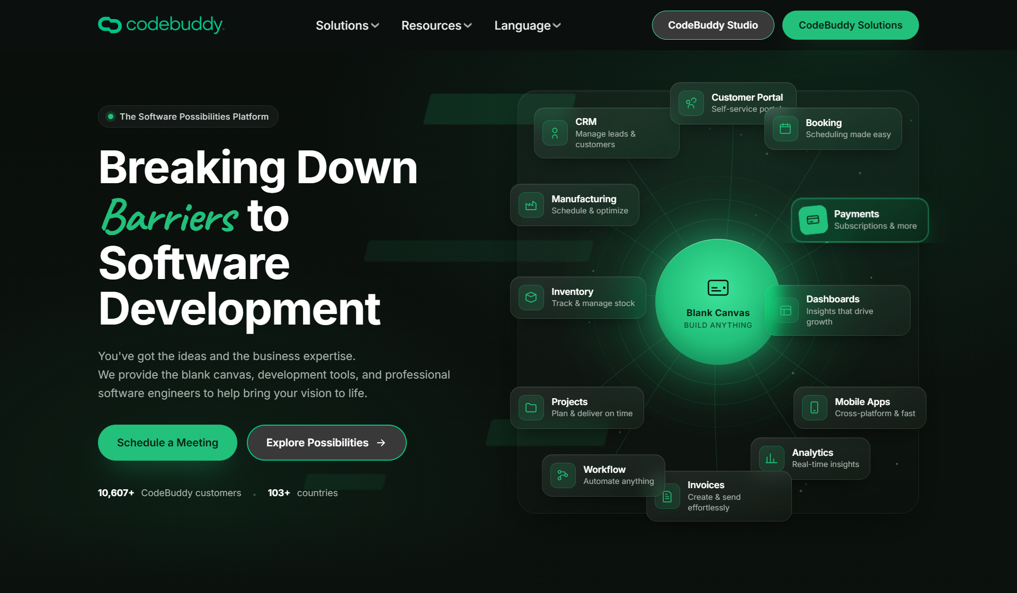Click the Barriers handwritten word in headline
The image size is (1017, 593).
pyautogui.click(x=171, y=216)
